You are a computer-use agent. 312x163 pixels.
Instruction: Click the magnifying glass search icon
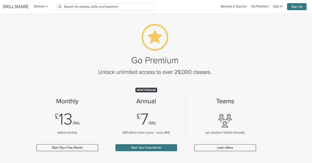point(60,7)
